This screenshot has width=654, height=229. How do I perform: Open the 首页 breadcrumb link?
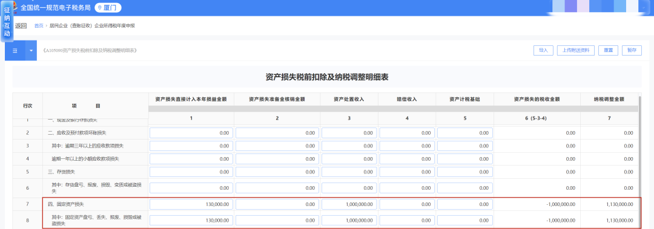(x=39, y=26)
